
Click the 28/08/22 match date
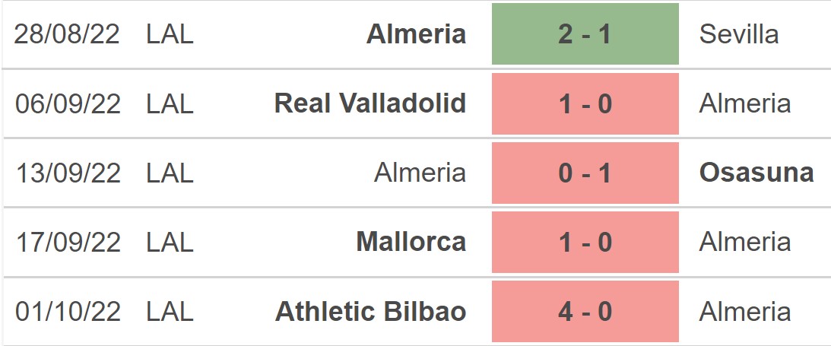coord(68,34)
